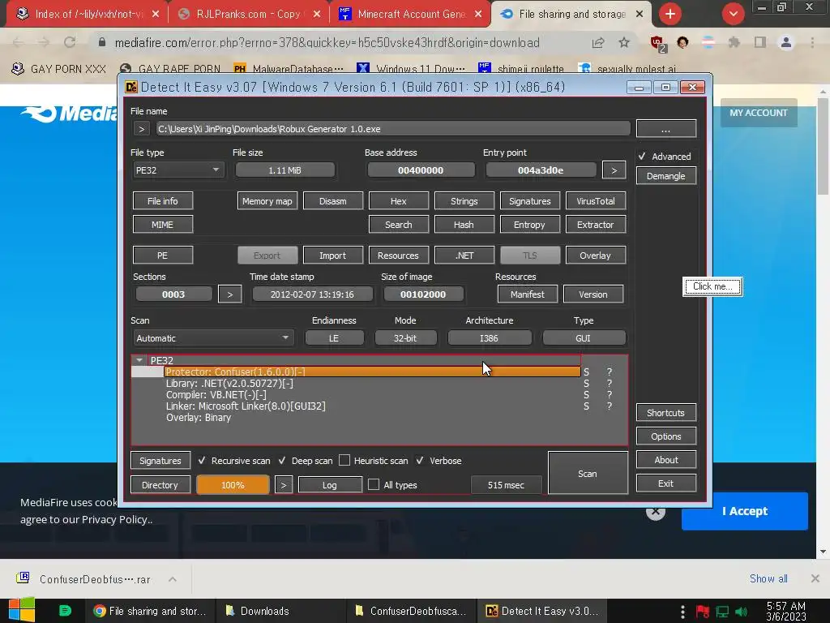The image size is (830, 623).
Task: Toggle Deep scan checkbox
Action: click(282, 461)
